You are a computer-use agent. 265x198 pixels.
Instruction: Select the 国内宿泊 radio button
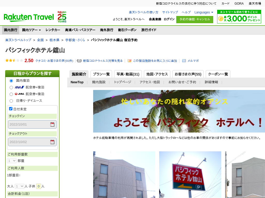coord(11,81)
